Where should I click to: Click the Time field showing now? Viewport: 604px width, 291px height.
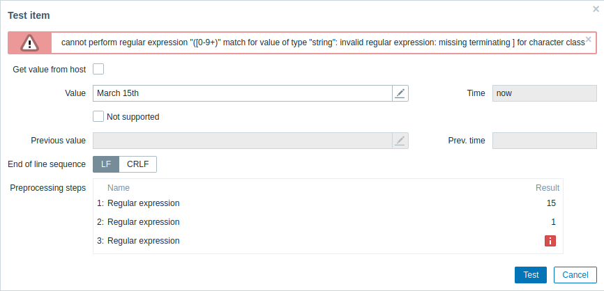544,93
